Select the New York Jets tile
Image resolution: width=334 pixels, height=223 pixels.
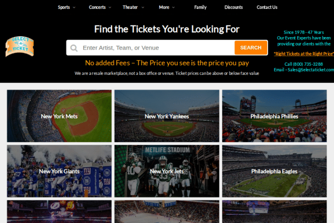[x=167, y=171]
